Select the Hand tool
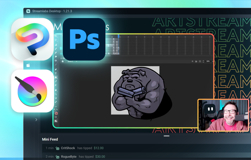The width and height of the screenshot is (251, 160). tap(56, 90)
